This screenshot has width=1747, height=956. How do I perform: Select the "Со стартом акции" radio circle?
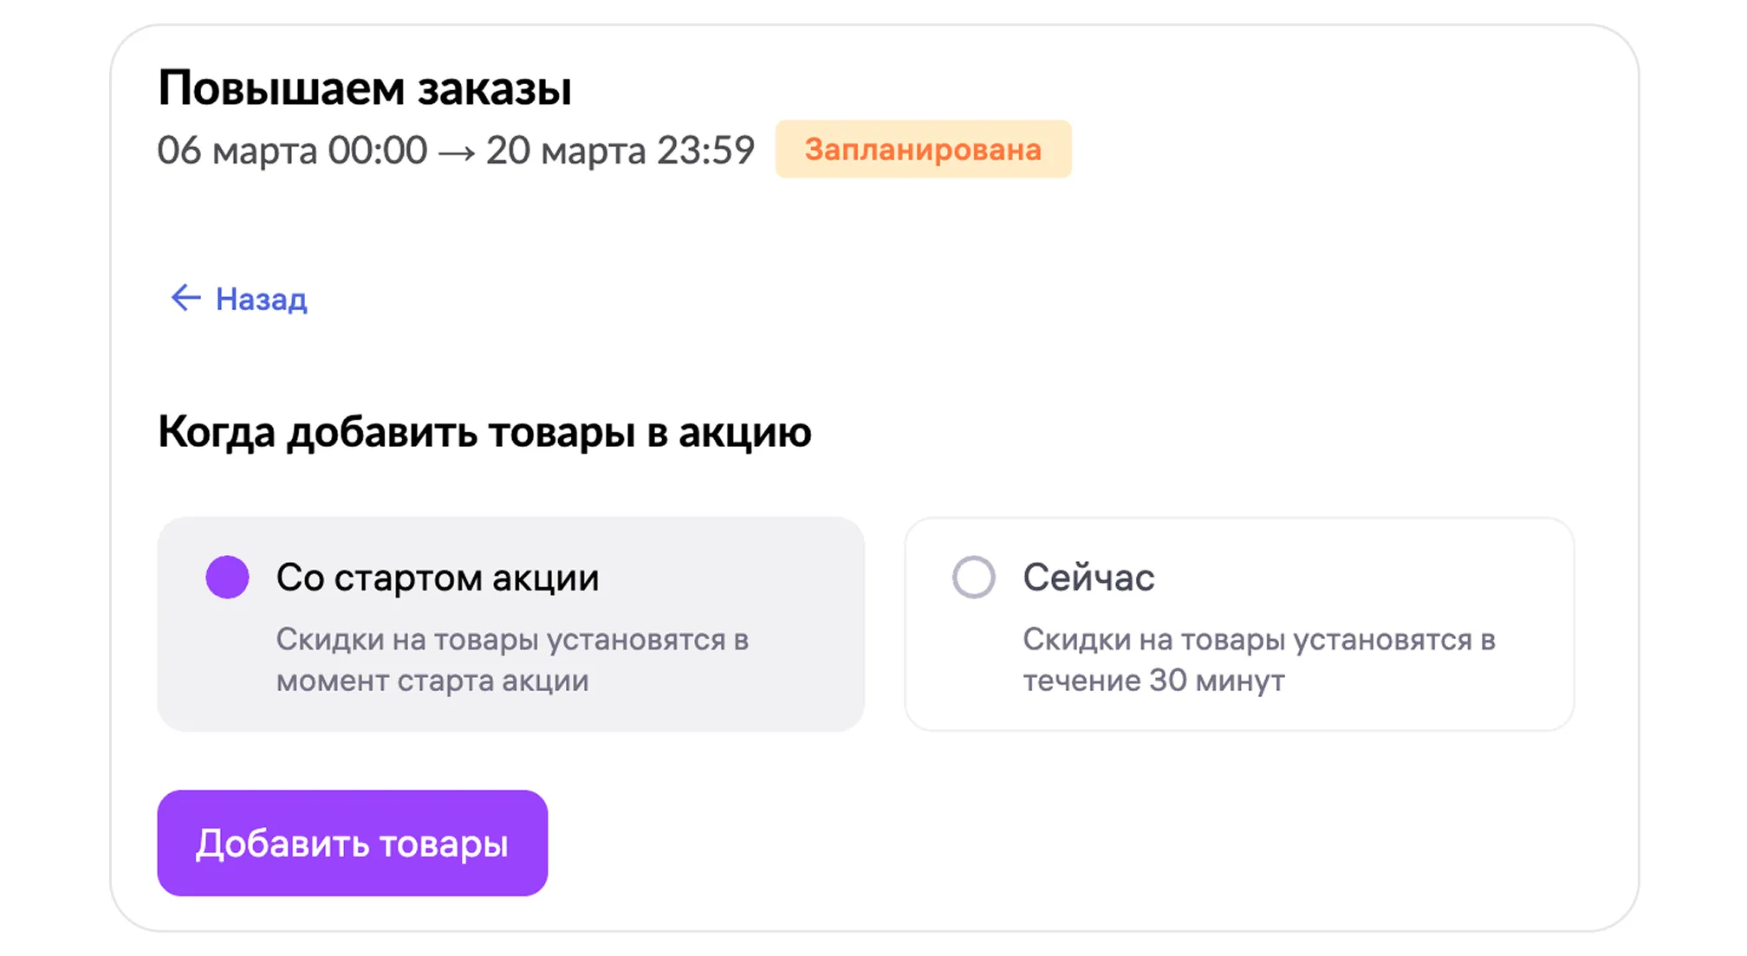pyautogui.click(x=227, y=577)
